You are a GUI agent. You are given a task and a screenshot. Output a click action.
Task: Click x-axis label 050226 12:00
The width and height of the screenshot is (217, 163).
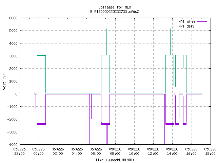(153, 151)
